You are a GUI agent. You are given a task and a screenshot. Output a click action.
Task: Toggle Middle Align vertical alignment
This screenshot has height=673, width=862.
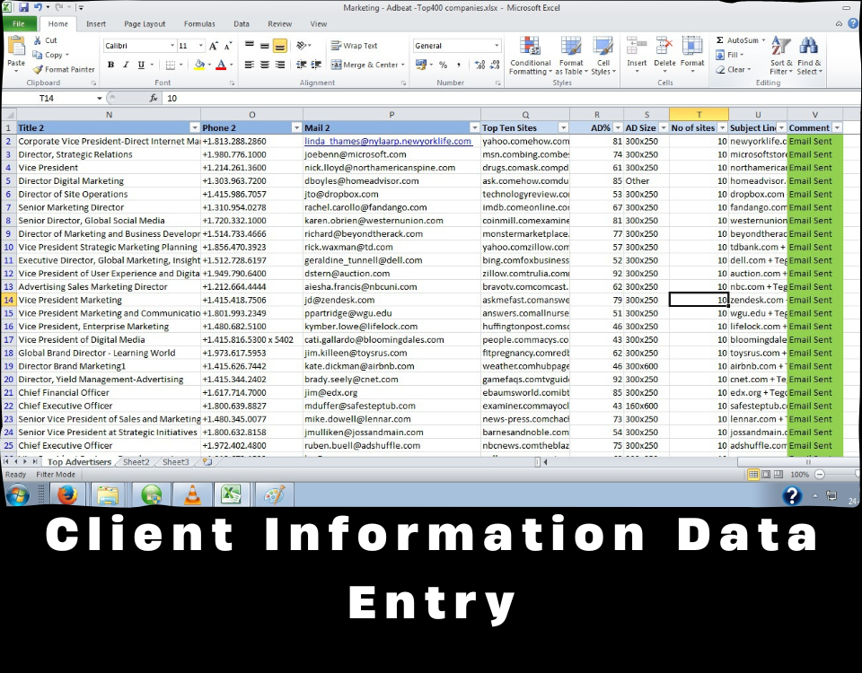(264, 46)
